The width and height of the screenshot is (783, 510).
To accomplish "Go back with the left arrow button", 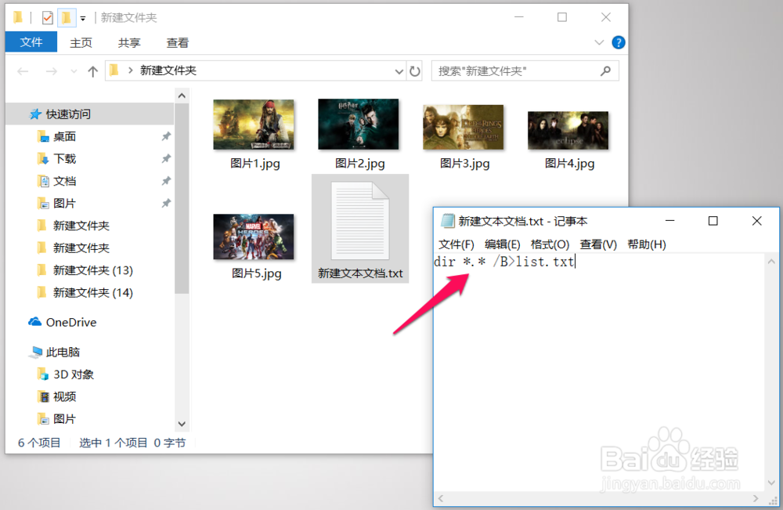I will coord(23,71).
